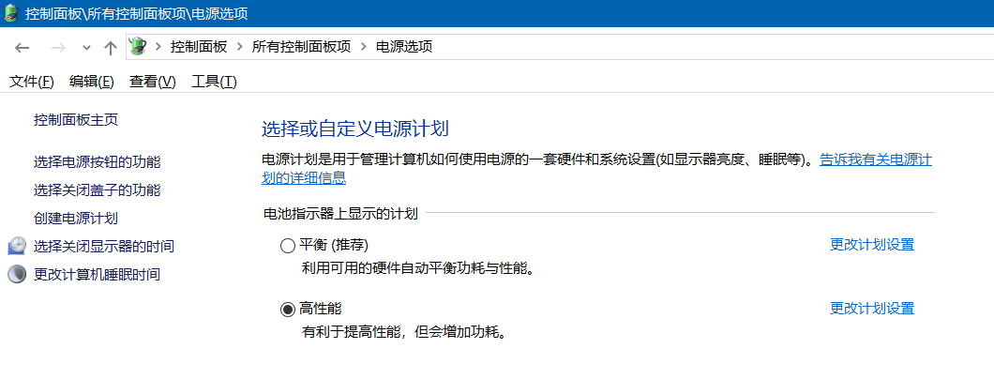Click the power options icon in address bar
The width and height of the screenshot is (994, 379).
(x=138, y=46)
